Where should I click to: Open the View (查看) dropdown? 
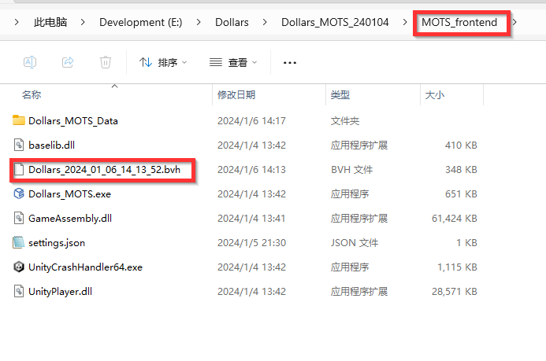[232, 62]
